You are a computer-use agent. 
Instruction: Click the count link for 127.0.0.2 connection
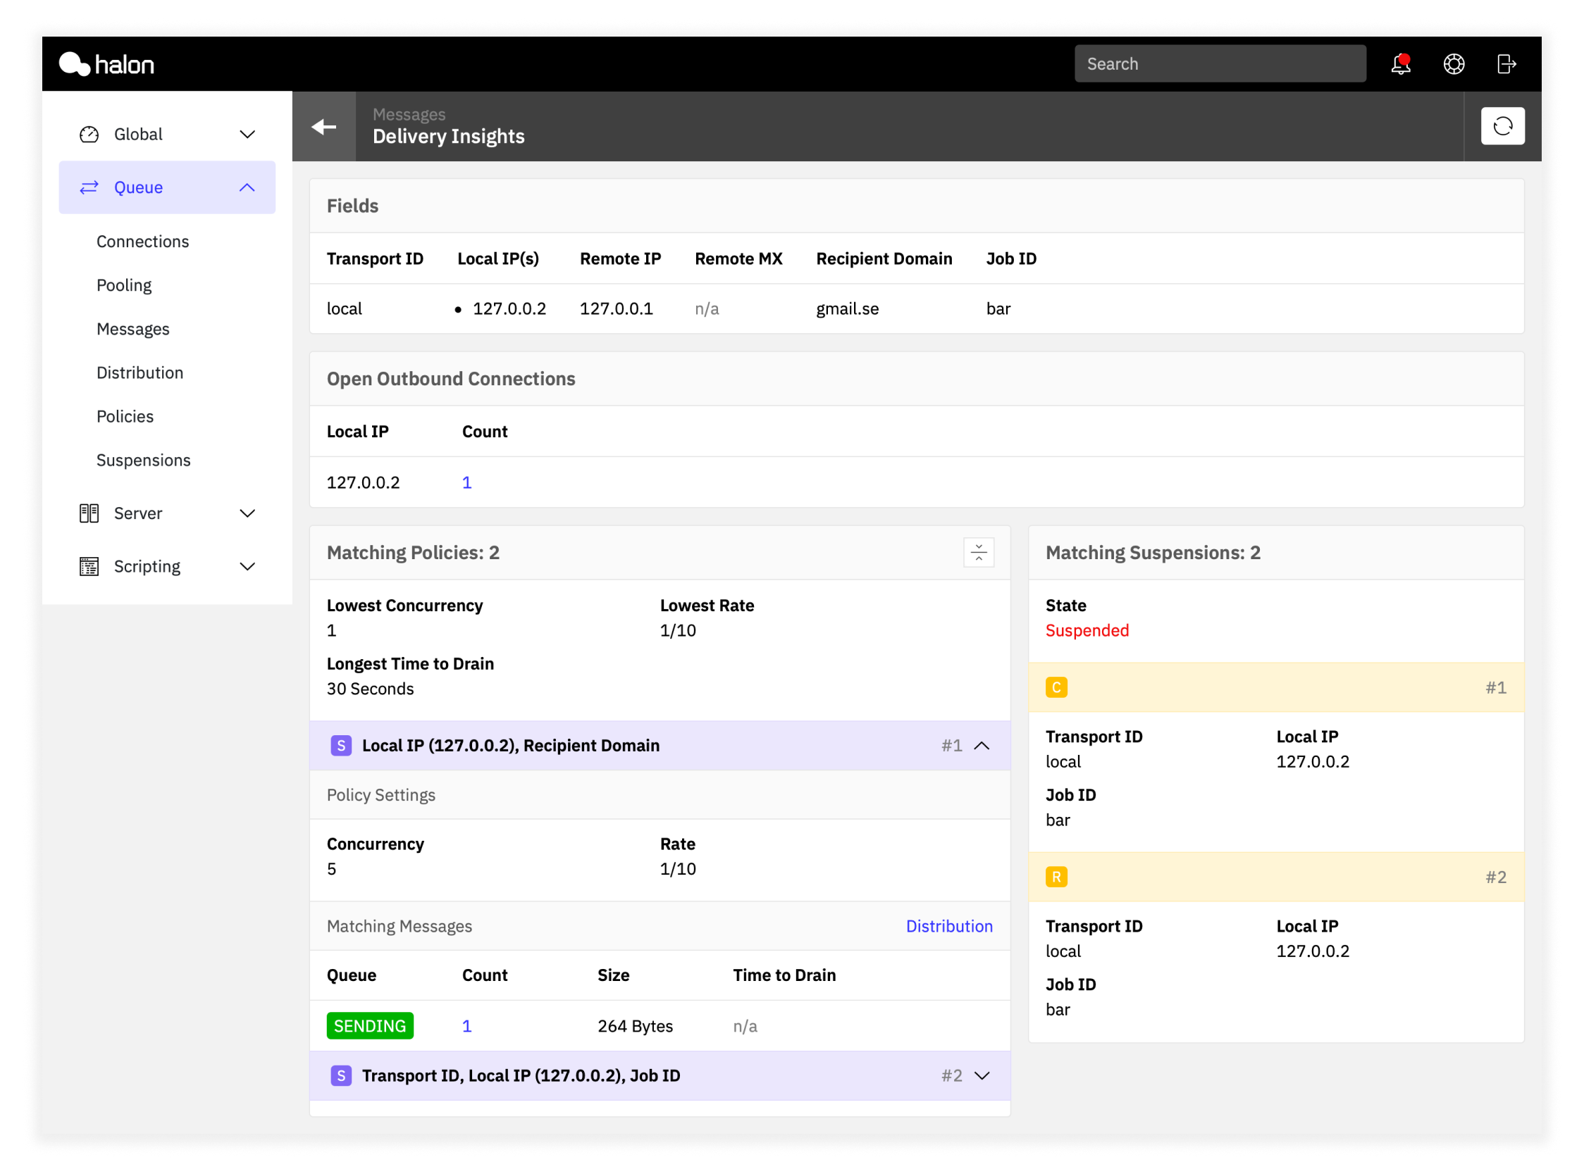pyautogui.click(x=466, y=482)
